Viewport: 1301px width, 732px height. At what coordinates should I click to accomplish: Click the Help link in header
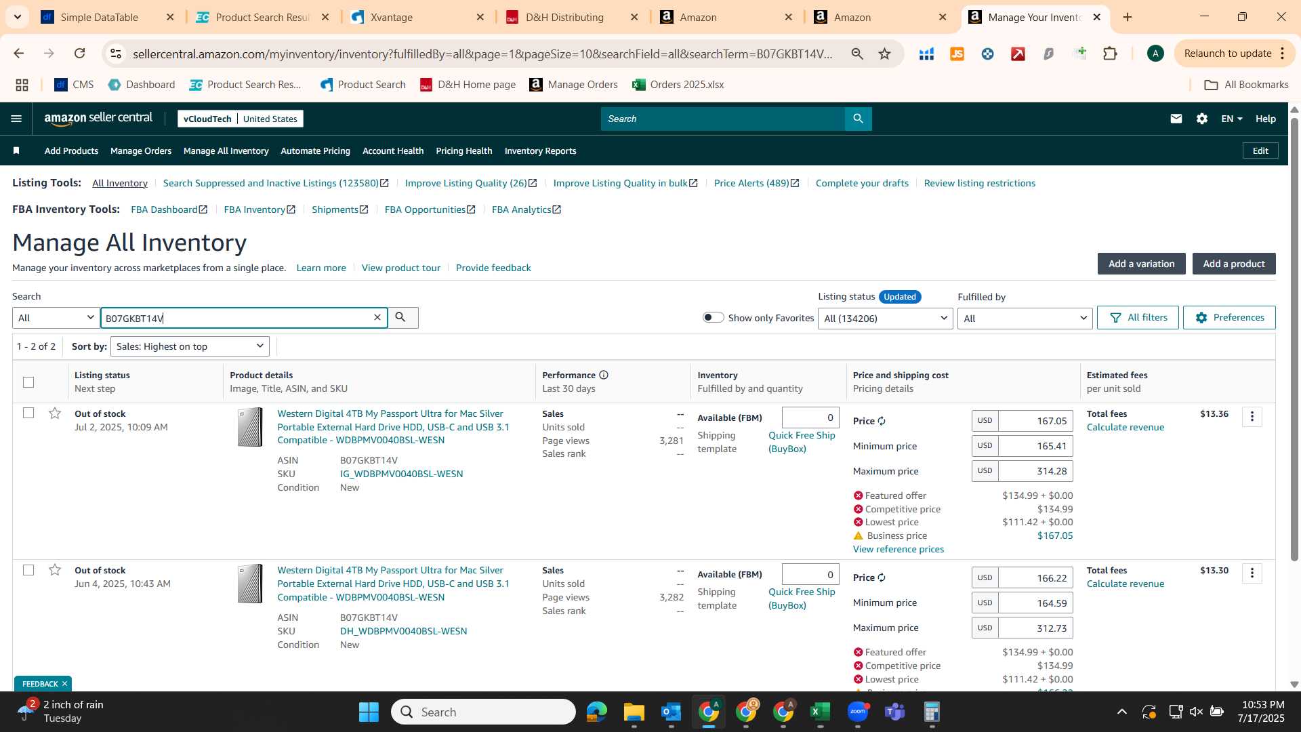click(1265, 119)
